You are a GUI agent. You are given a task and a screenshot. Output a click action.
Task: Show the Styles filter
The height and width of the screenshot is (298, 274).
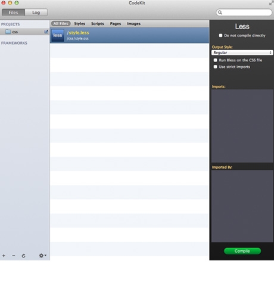pyautogui.click(x=80, y=24)
